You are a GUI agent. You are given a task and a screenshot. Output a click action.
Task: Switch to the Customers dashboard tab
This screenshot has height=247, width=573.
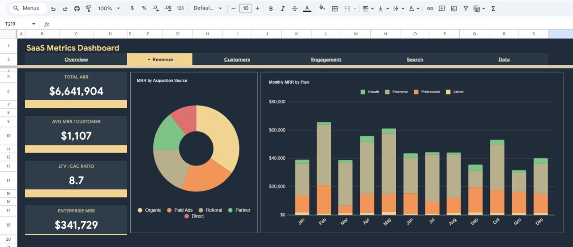237,60
